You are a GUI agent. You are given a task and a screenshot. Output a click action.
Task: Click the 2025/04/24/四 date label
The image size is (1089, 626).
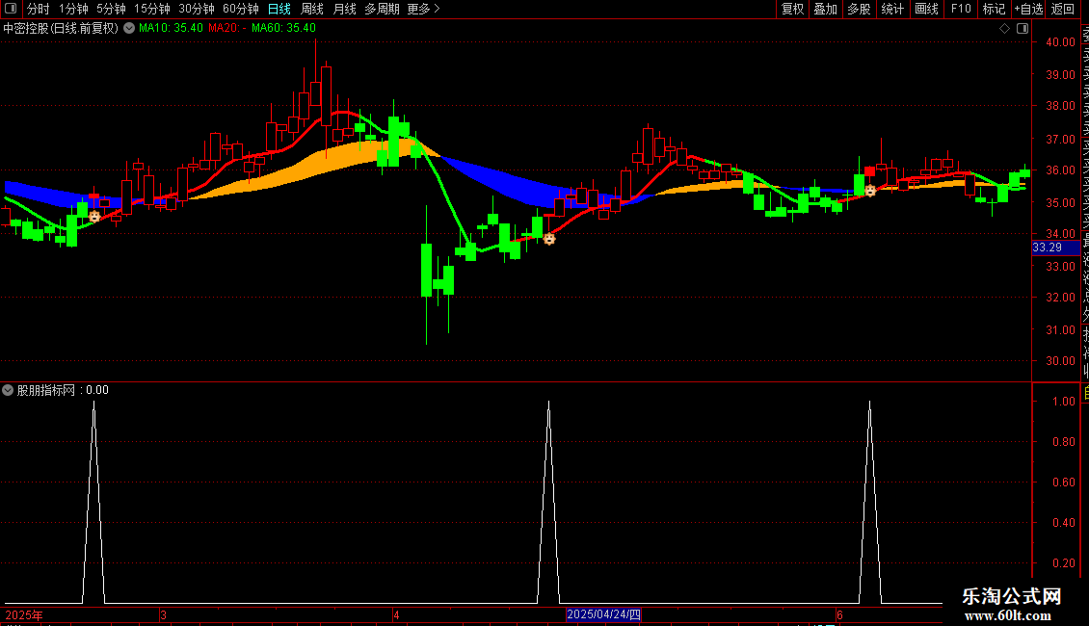tap(603, 614)
